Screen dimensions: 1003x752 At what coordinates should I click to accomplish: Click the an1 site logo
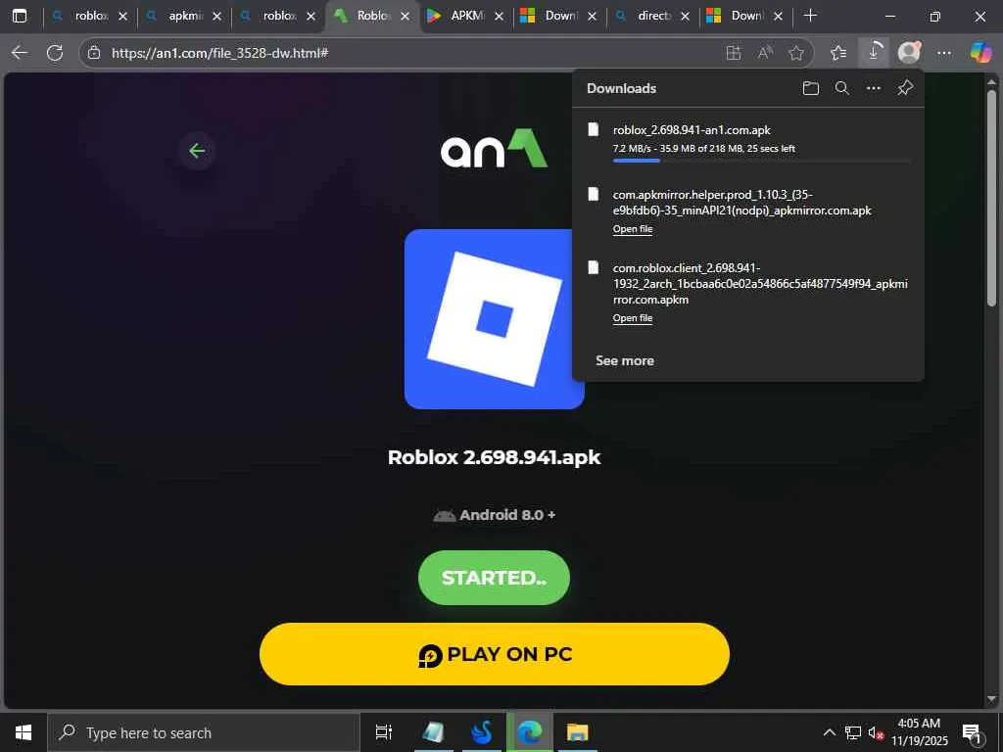pyautogui.click(x=494, y=149)
